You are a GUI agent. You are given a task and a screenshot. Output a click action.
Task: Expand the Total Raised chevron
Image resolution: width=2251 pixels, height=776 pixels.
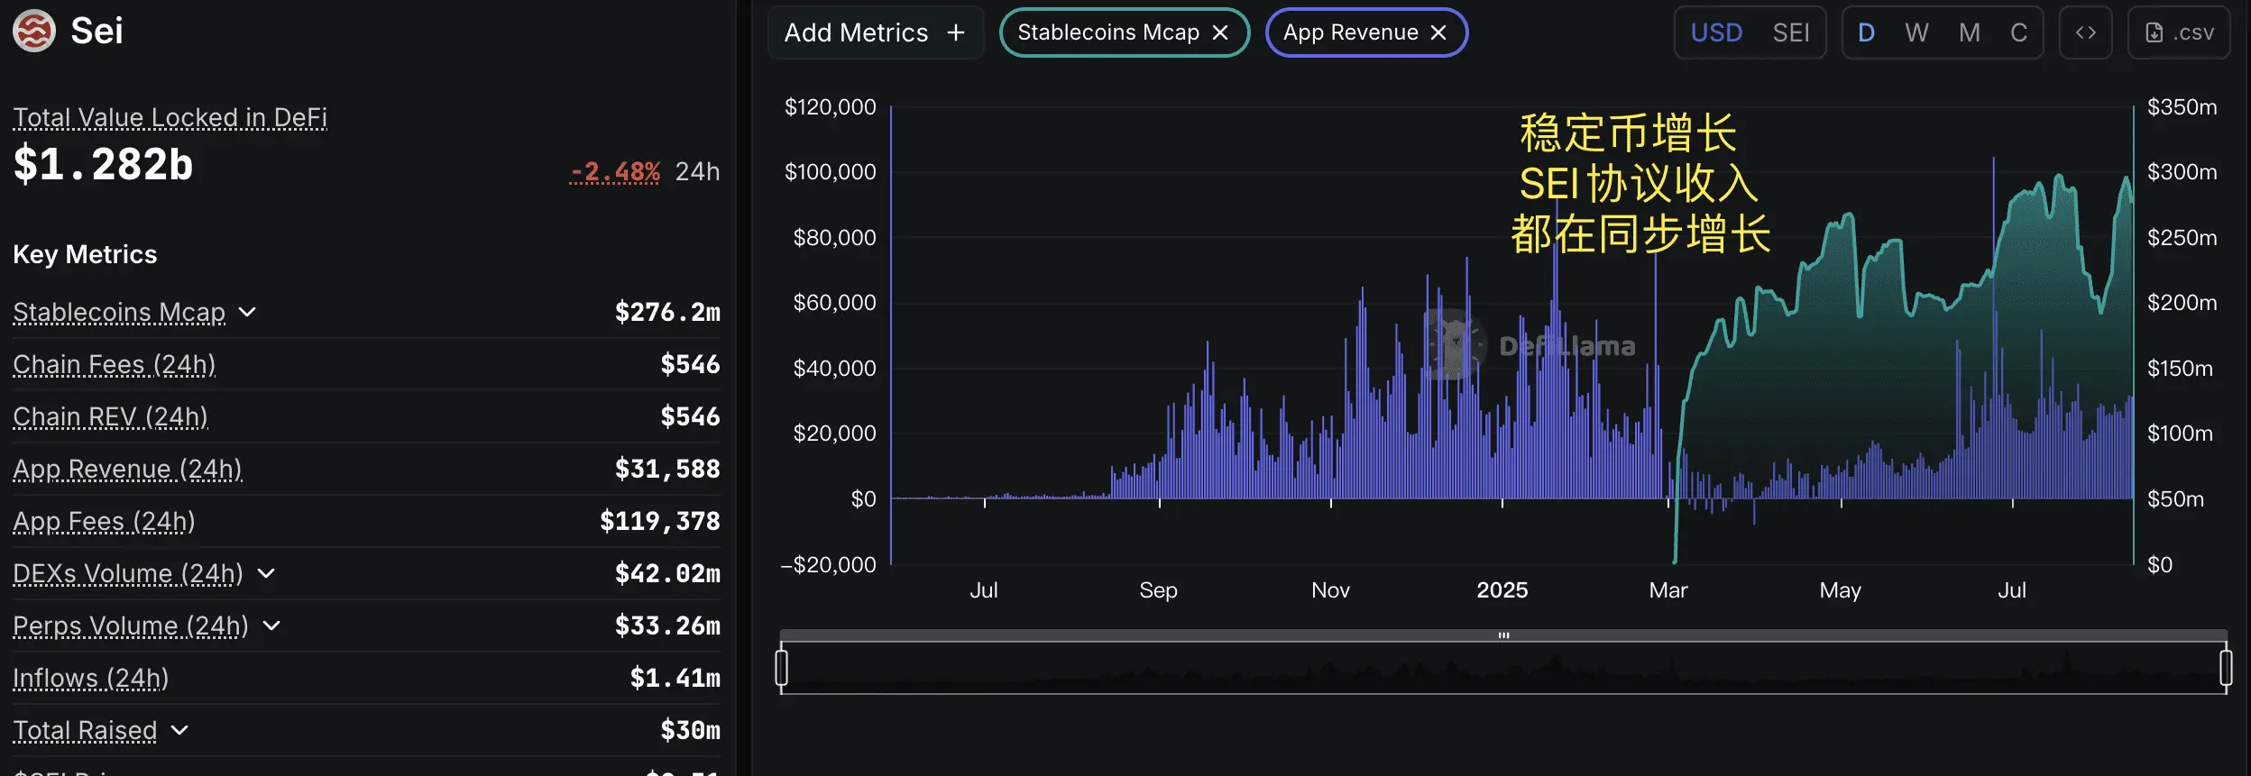(179, 730)
